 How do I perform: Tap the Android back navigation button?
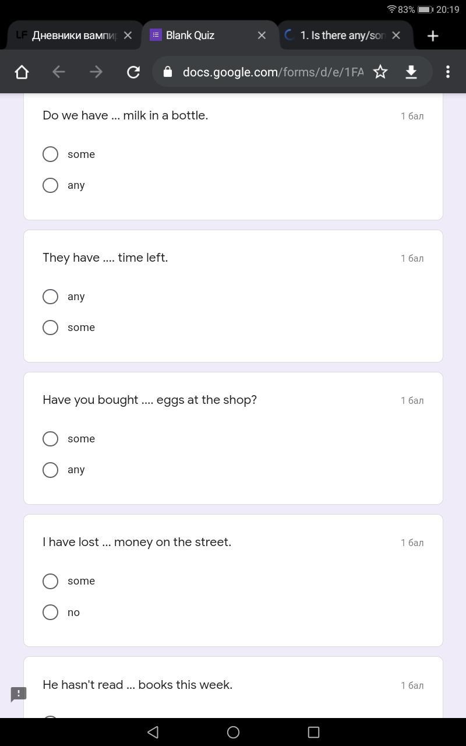click(x=153, y=732)
